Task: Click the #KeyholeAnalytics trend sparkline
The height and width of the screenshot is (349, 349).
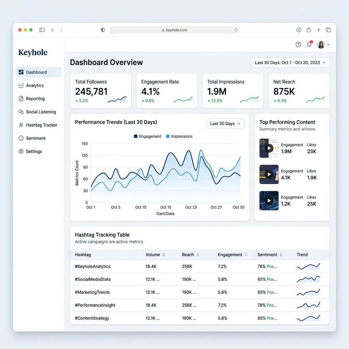Action: [308, 266]
